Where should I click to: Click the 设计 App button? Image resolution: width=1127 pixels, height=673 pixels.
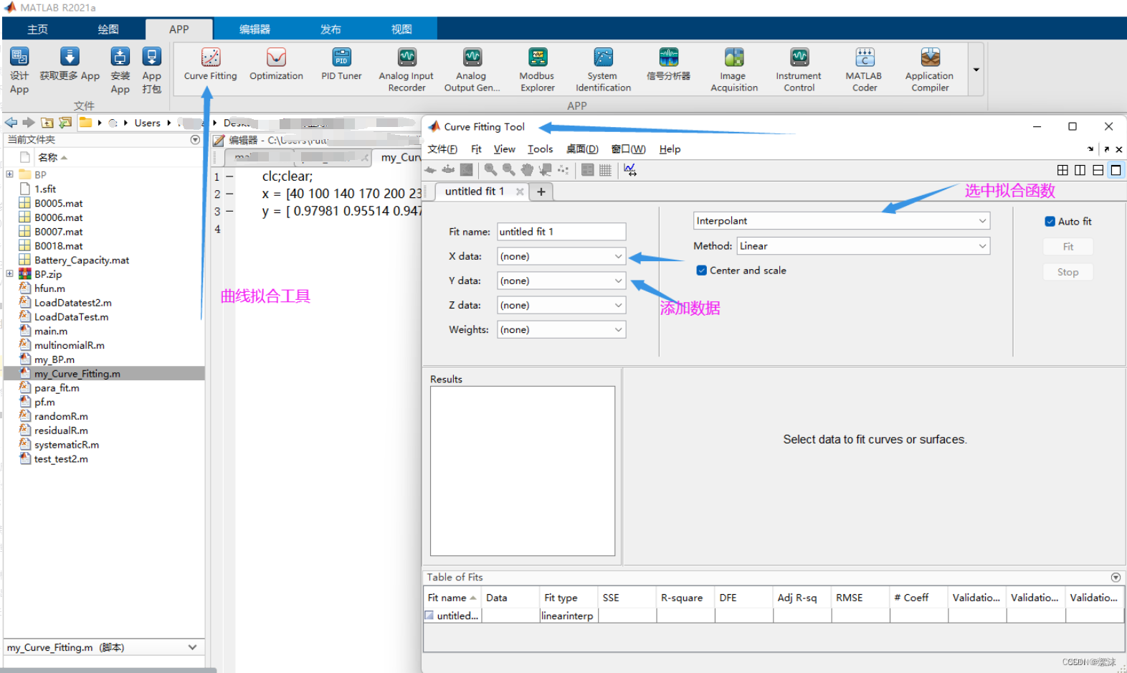[x=19, y=70]
